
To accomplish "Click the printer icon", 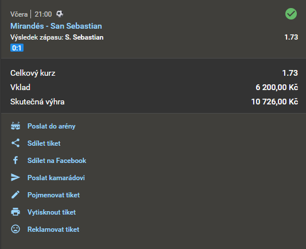I will click(x=16, y=212).
